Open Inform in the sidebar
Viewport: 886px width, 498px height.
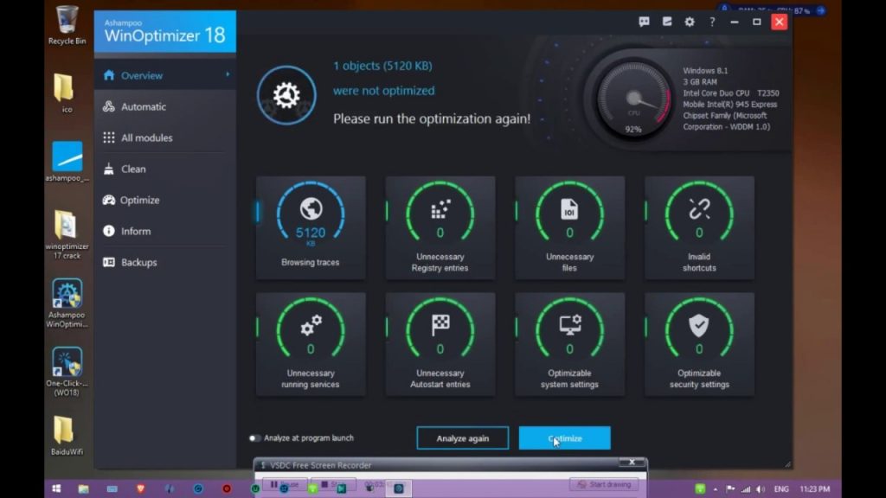[x=165, y=231]
